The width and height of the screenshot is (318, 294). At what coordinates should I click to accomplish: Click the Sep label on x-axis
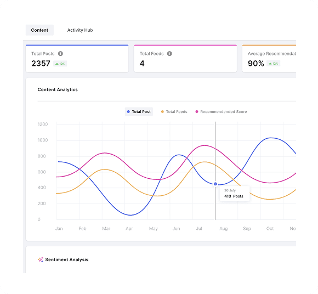(x=247, y=229)
